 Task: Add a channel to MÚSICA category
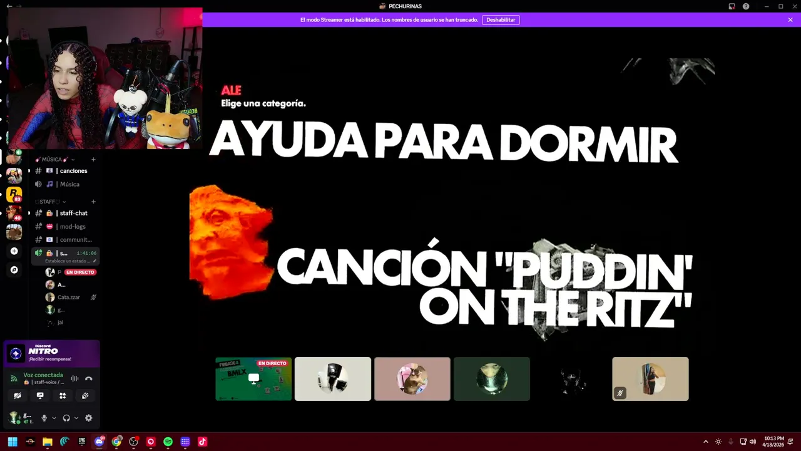click(x=93, y=159)
